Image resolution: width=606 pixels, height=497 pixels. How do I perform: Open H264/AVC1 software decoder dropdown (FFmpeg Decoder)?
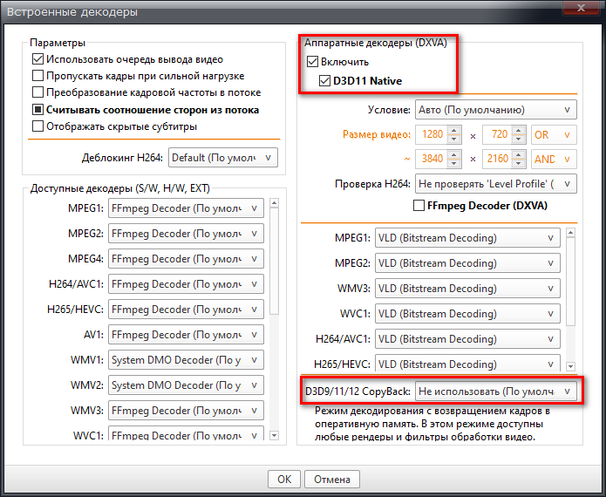[x=186, y=284]
